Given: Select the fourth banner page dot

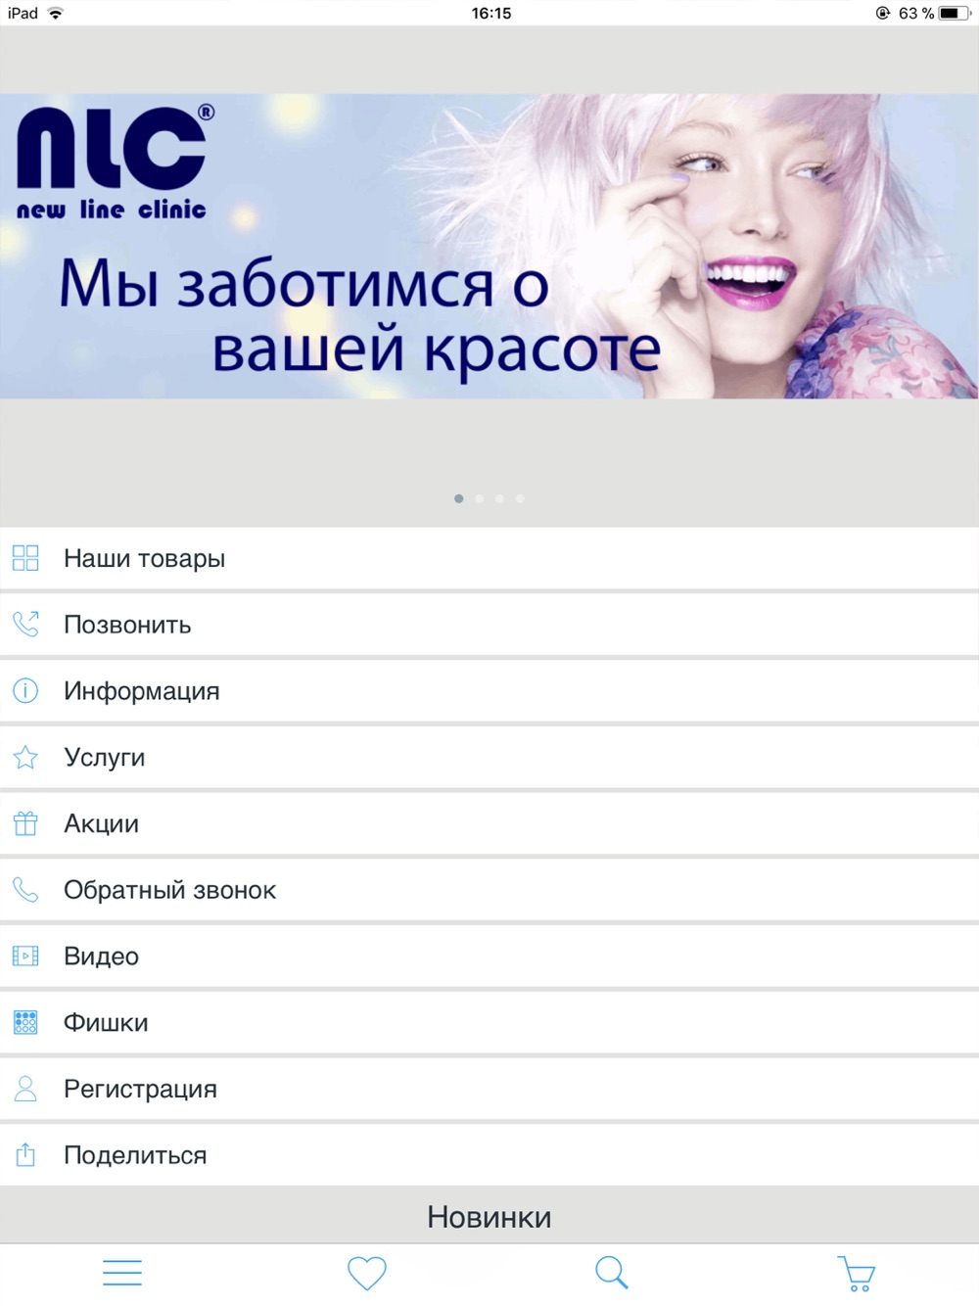Looking at the screenshot, I should [x=520, y=498].
